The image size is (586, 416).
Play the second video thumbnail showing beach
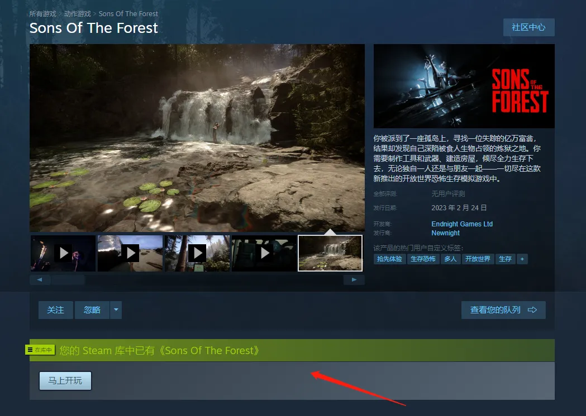(x=130, y=253)
